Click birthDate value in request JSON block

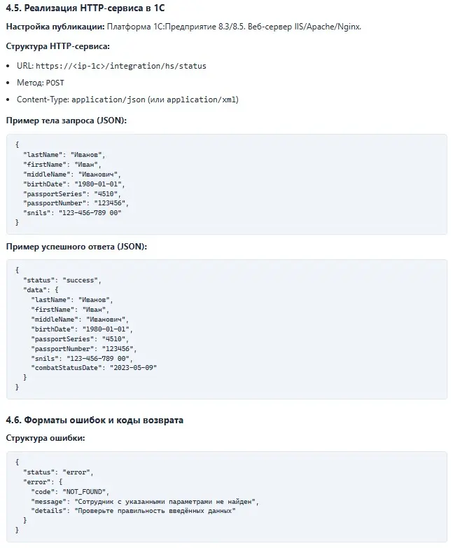click(x=98, y=184)
